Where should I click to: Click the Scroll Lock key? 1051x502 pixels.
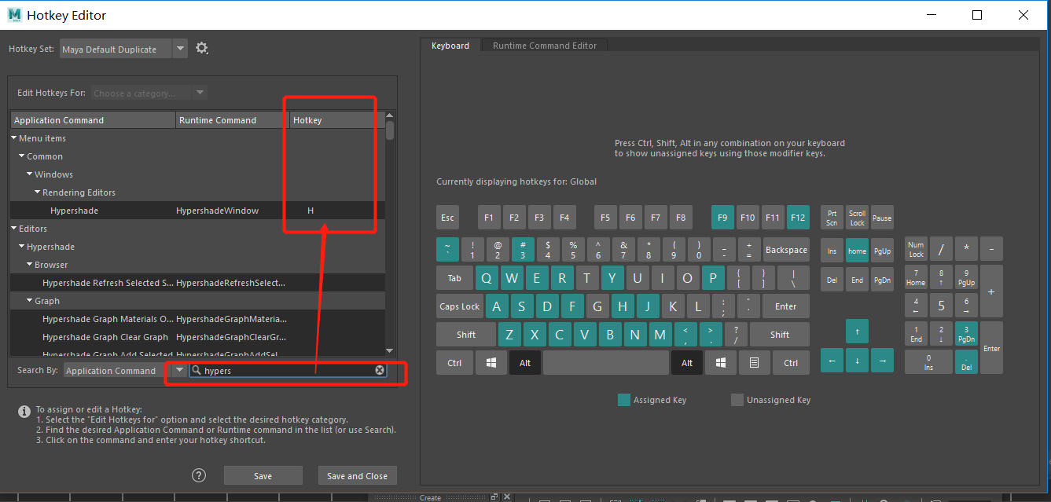point(857,218)
